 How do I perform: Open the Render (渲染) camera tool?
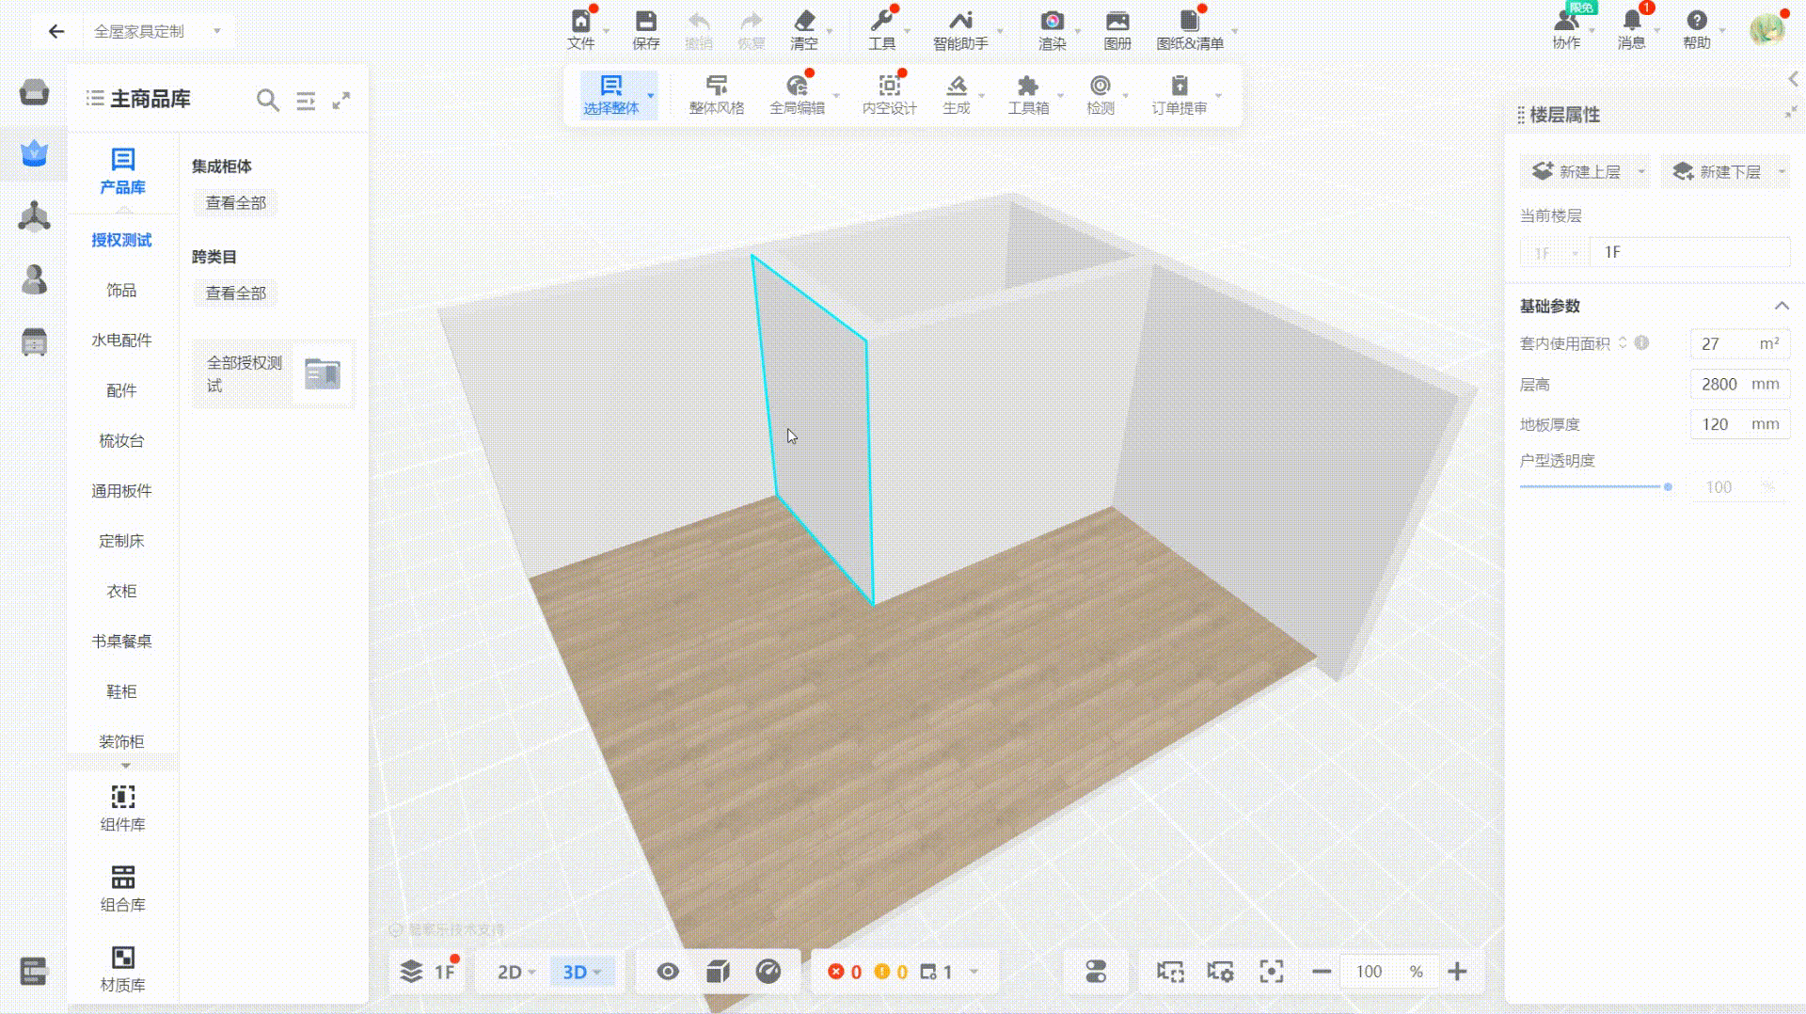(x=1052, y=30)
